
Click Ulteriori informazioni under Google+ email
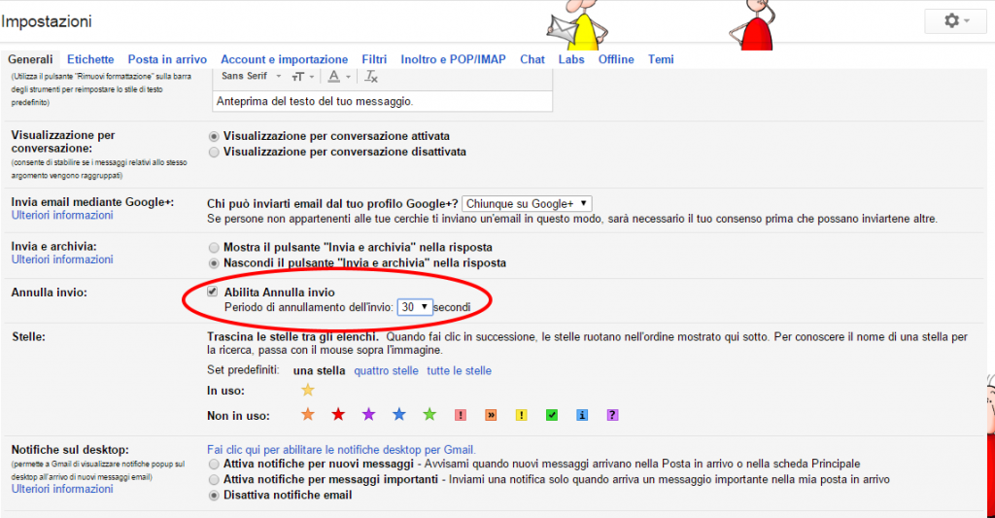(62, 215)
